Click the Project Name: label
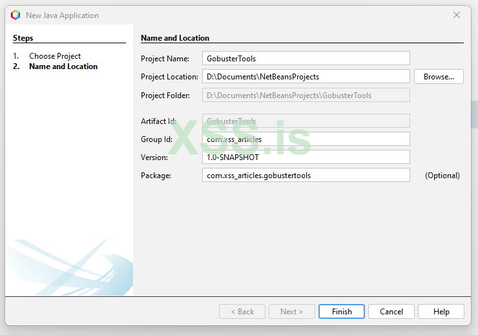This screenshot has width=478, height=335. [x=165, y=59]
